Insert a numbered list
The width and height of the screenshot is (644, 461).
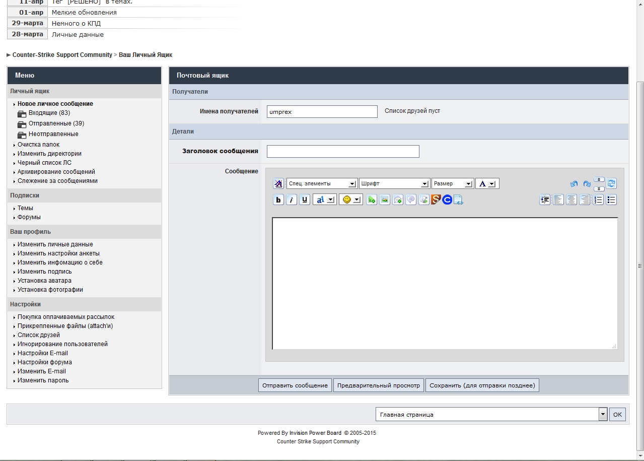click(x=598, y=200)
